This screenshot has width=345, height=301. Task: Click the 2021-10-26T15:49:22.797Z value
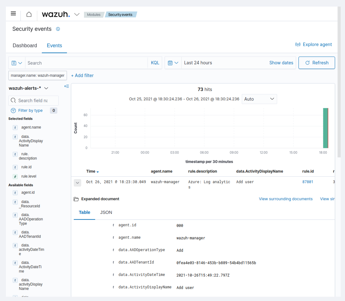tap(203, 275)
